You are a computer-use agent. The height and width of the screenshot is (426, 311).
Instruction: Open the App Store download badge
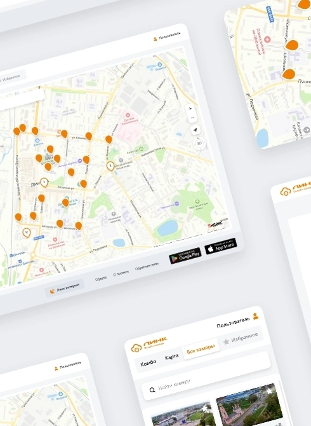(221, 247)
